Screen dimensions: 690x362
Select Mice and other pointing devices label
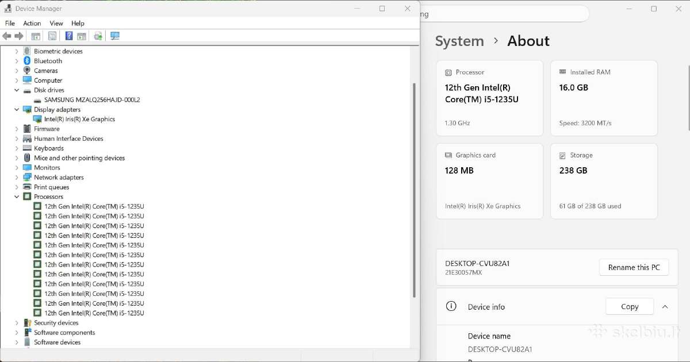point(79,158)
